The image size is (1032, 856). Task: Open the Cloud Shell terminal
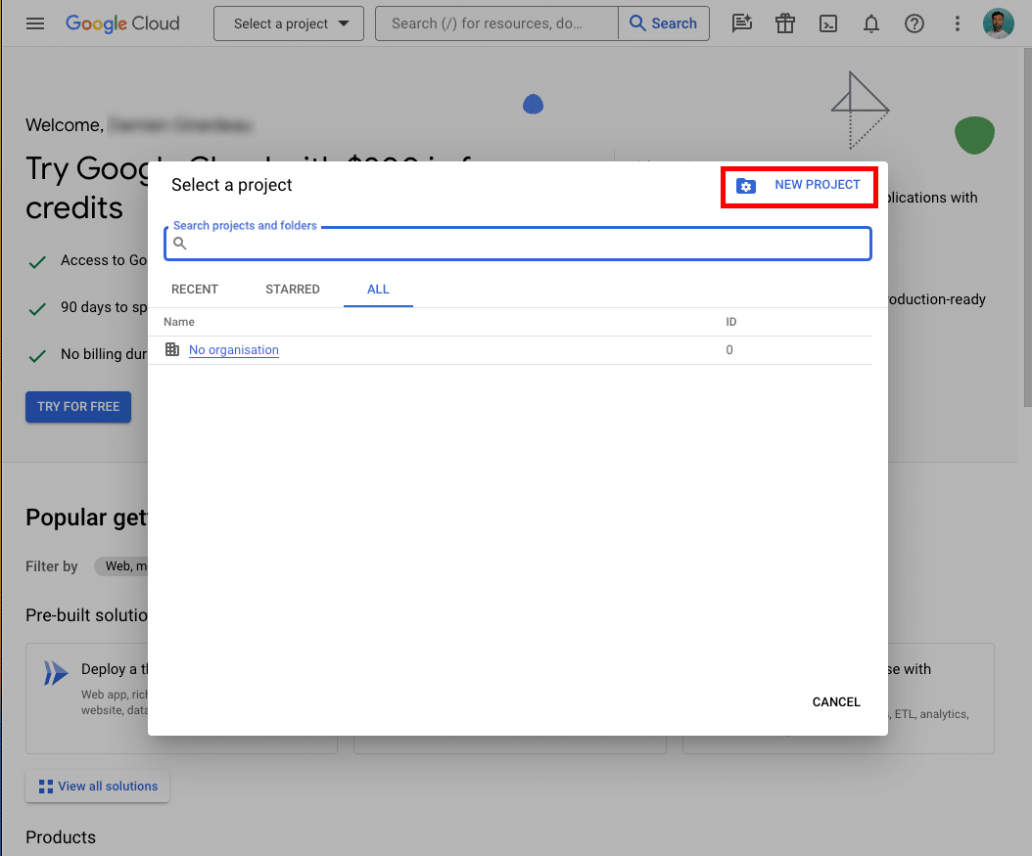pos(827,23)
